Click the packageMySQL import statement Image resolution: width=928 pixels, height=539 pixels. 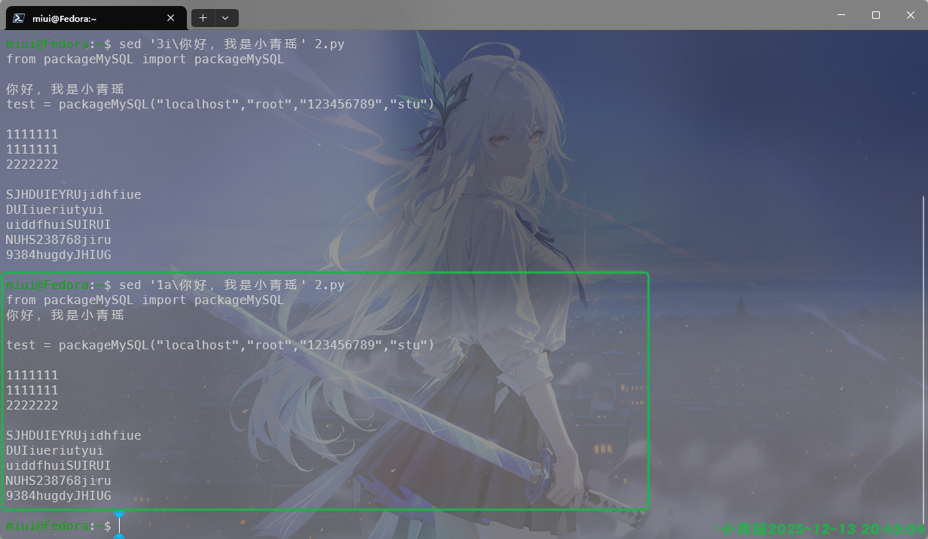143,59
